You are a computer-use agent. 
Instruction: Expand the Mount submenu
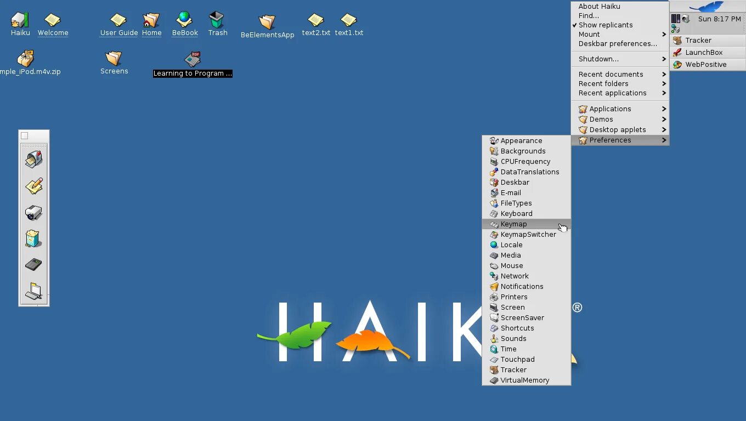pos(620,35)
